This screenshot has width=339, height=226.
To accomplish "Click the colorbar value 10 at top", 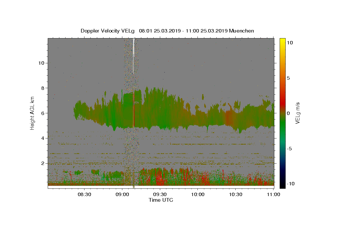I will tap(290, 42).
